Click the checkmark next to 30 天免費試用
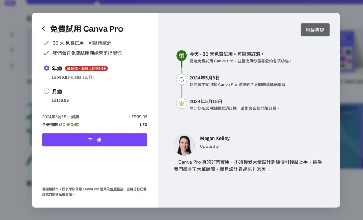Screen dimensions: 363x220 [46, 43]
